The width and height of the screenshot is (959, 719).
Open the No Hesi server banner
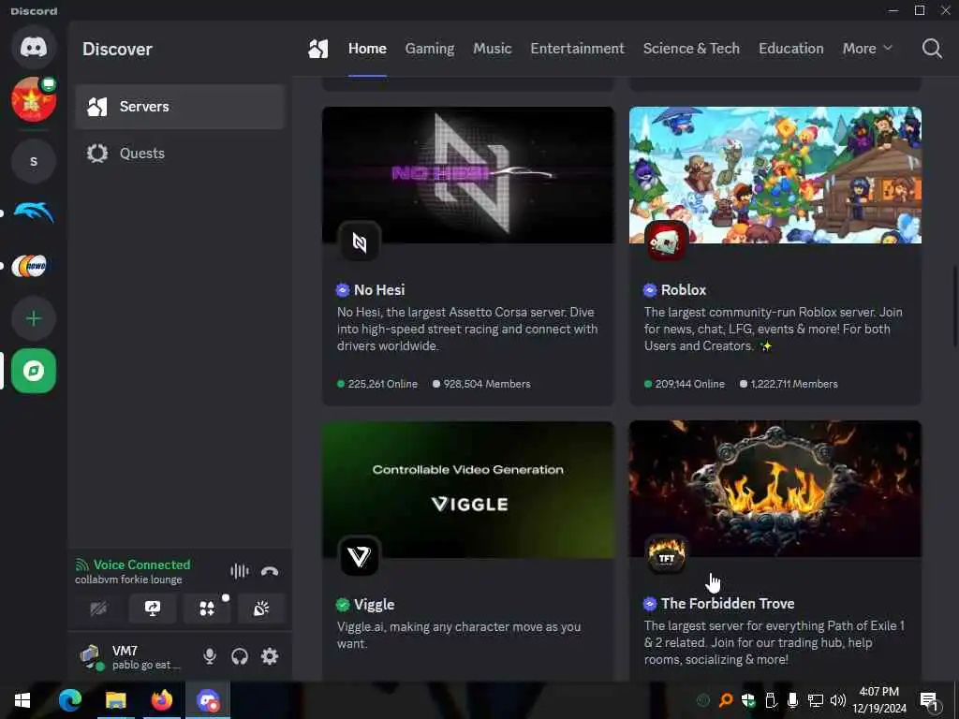pos(468,175)
